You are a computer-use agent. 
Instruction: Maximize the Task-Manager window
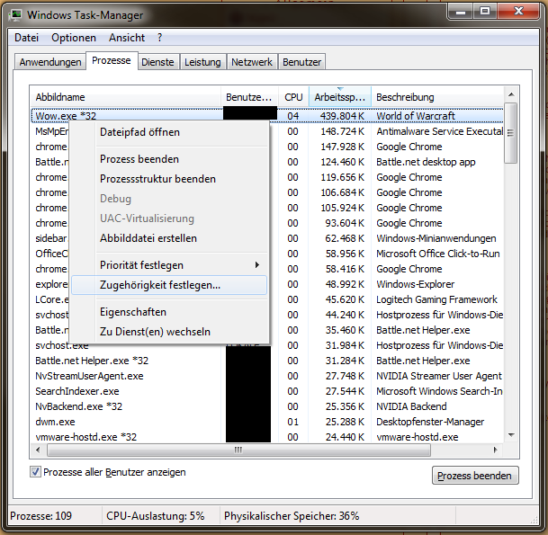tap(485, 12)
